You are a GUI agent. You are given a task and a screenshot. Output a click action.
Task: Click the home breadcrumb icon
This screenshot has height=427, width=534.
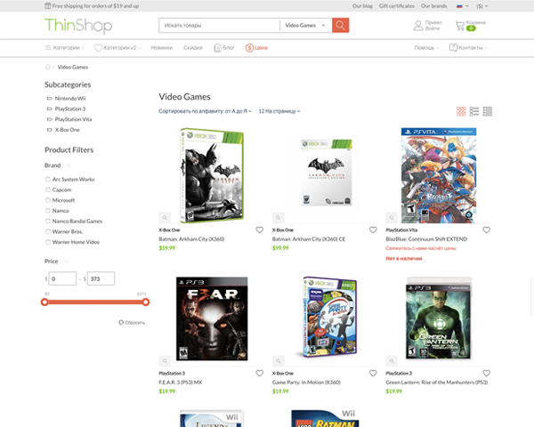pos(47,67)
